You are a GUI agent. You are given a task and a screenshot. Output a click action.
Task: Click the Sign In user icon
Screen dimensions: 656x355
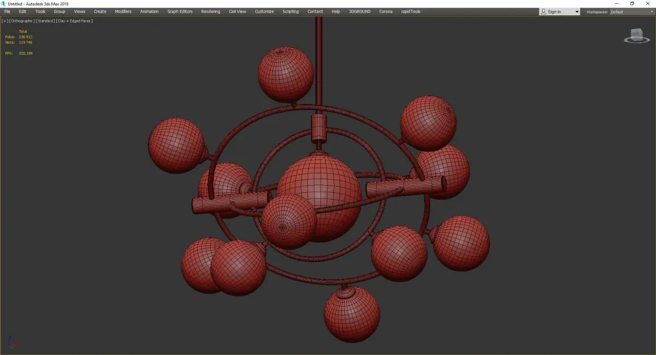[x=543, y=11]
